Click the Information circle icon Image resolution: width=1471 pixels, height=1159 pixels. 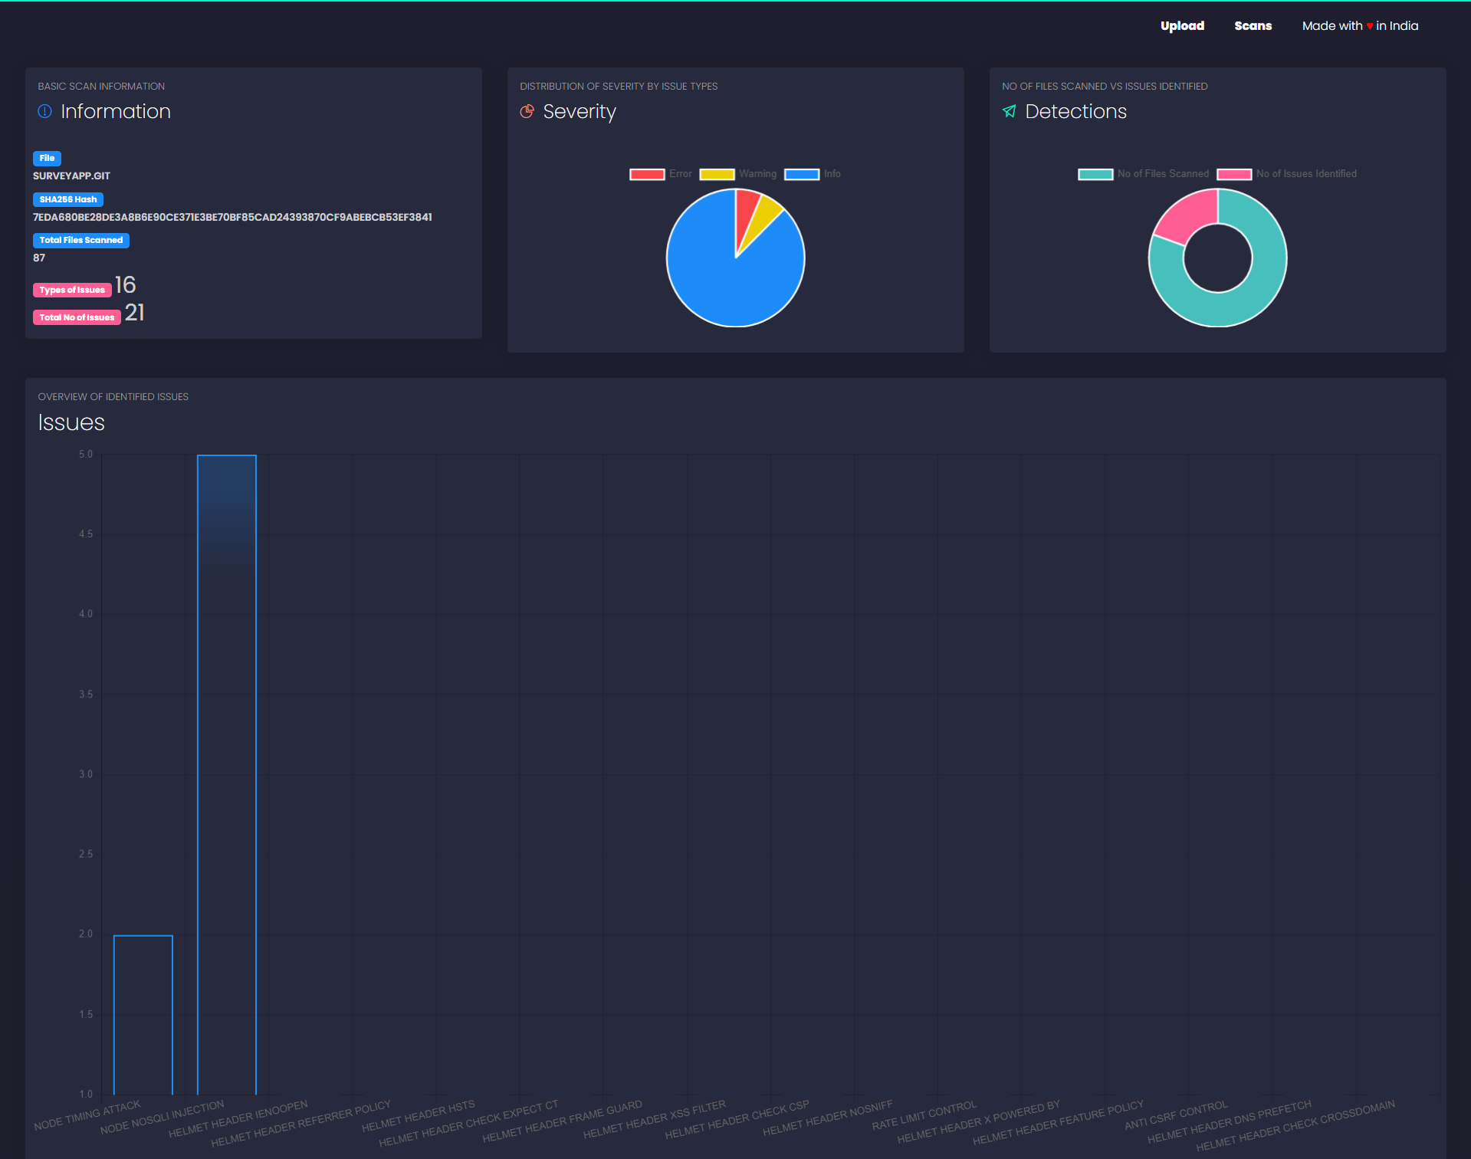click(44, 112)
